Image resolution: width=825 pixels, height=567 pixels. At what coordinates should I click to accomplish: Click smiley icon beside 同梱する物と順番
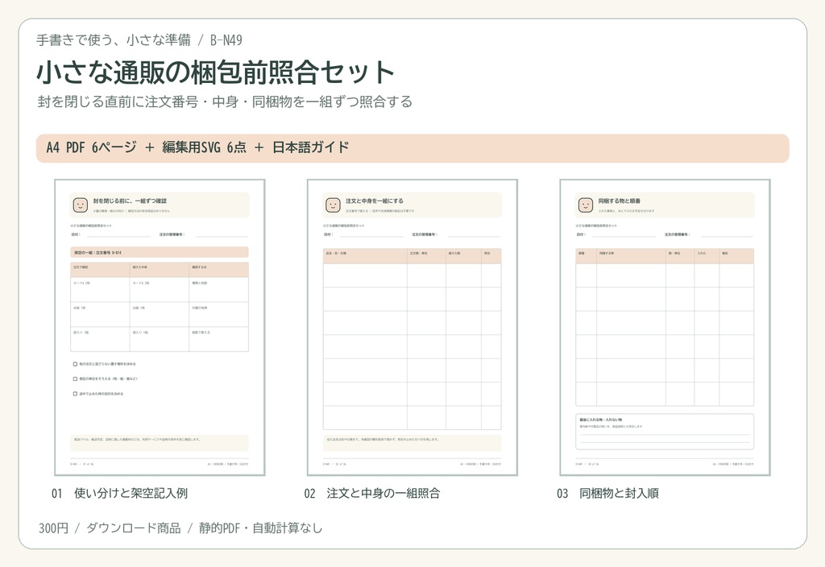[x=585, y=205]
